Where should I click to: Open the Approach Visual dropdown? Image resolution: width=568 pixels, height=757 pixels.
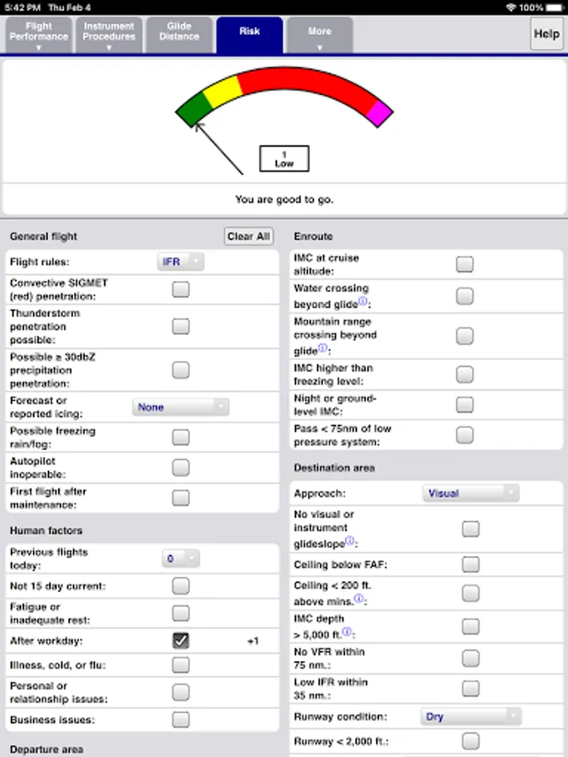coord(470,494)
